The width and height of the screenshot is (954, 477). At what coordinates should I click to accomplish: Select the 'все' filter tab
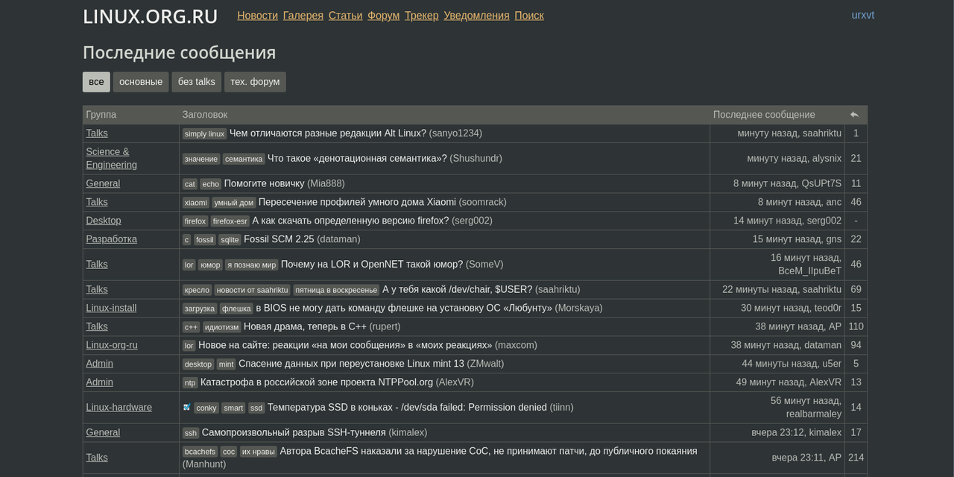click(x=96, y=82)
